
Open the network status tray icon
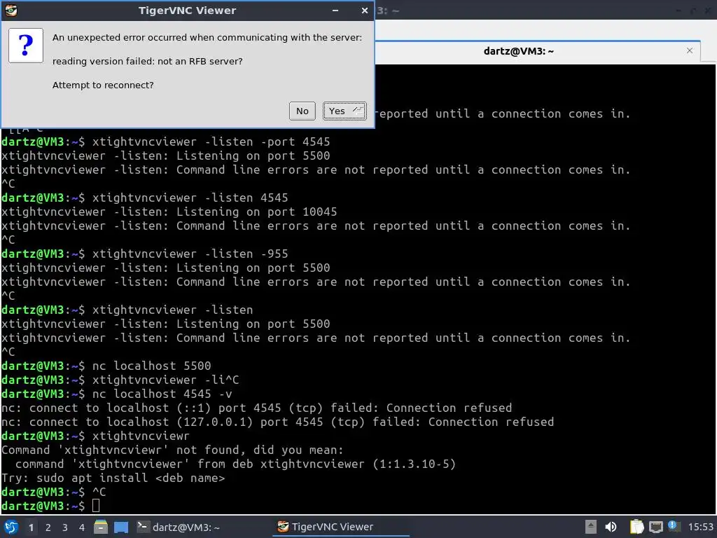(655, 527)
